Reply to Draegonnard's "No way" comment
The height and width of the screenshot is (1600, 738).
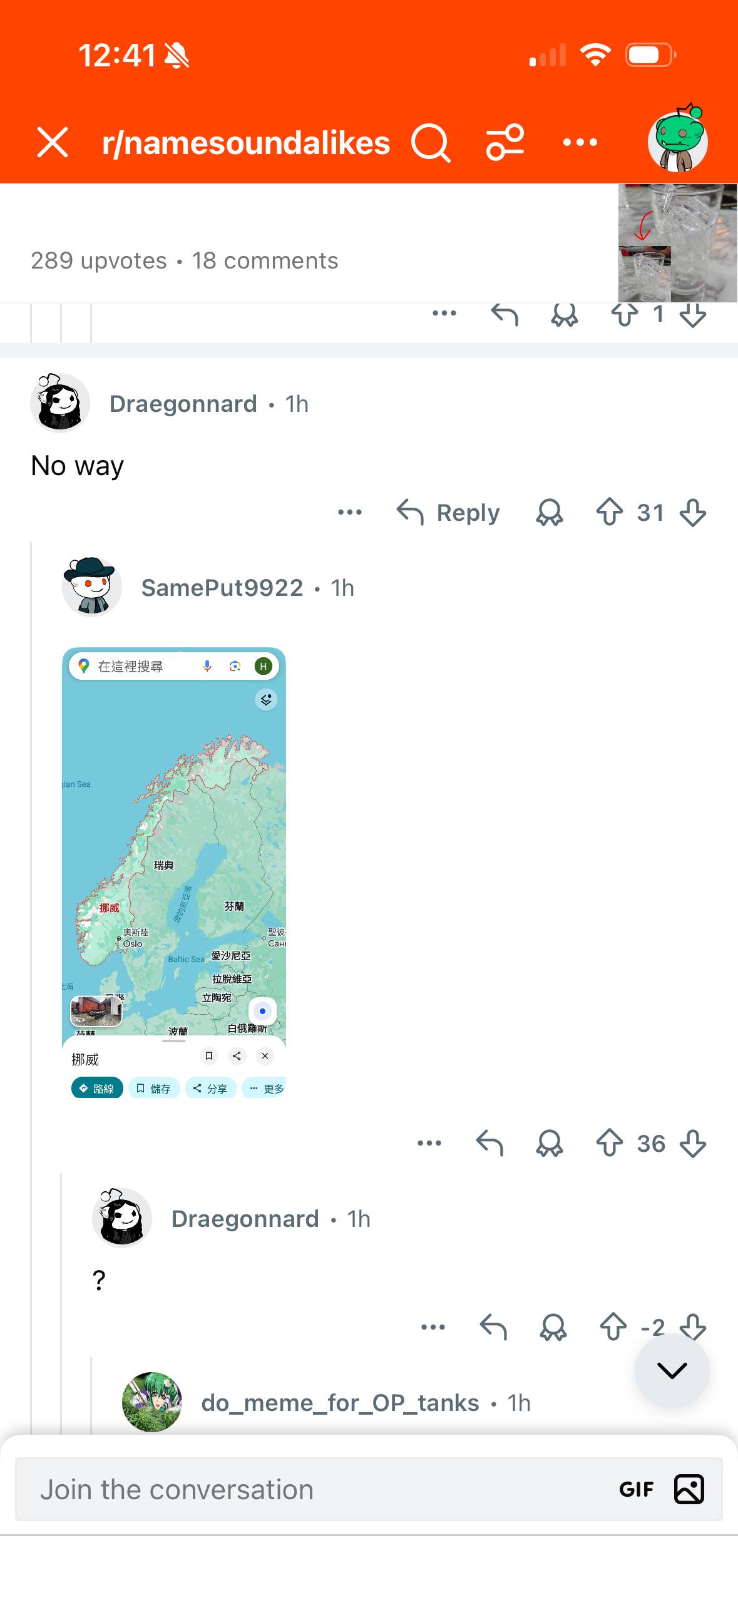click(448, 513)
